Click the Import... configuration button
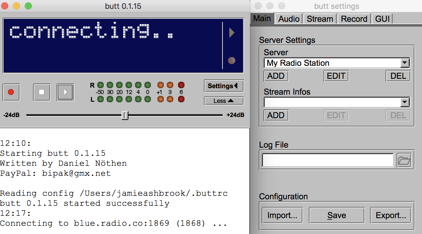Image resolution: width=422 pixels, height=234 pixels. point(282,215)
